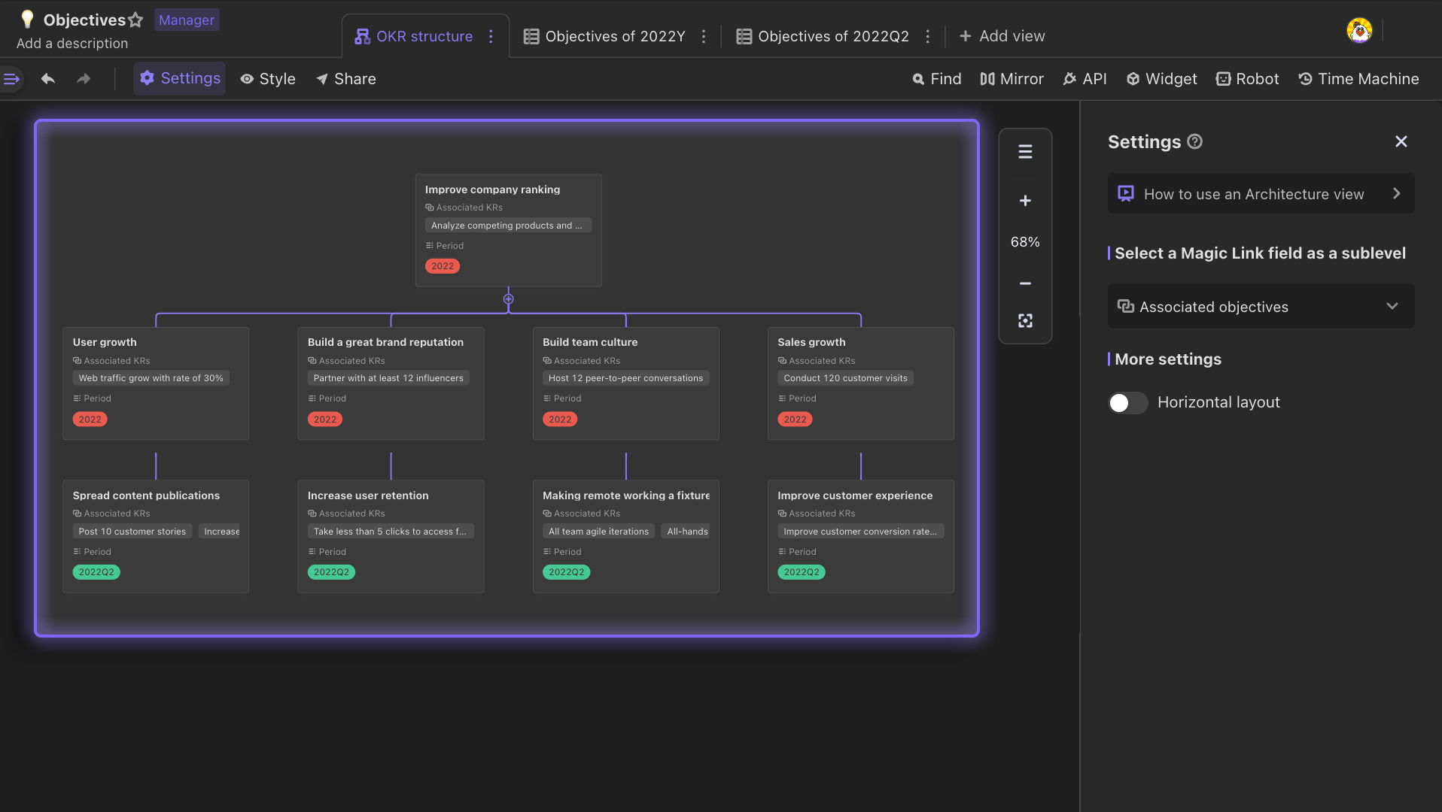Click Web traffic grow with rate of 30% tag
The width and height of the screenshot is (1442, 812).
[x=151, y=378]
